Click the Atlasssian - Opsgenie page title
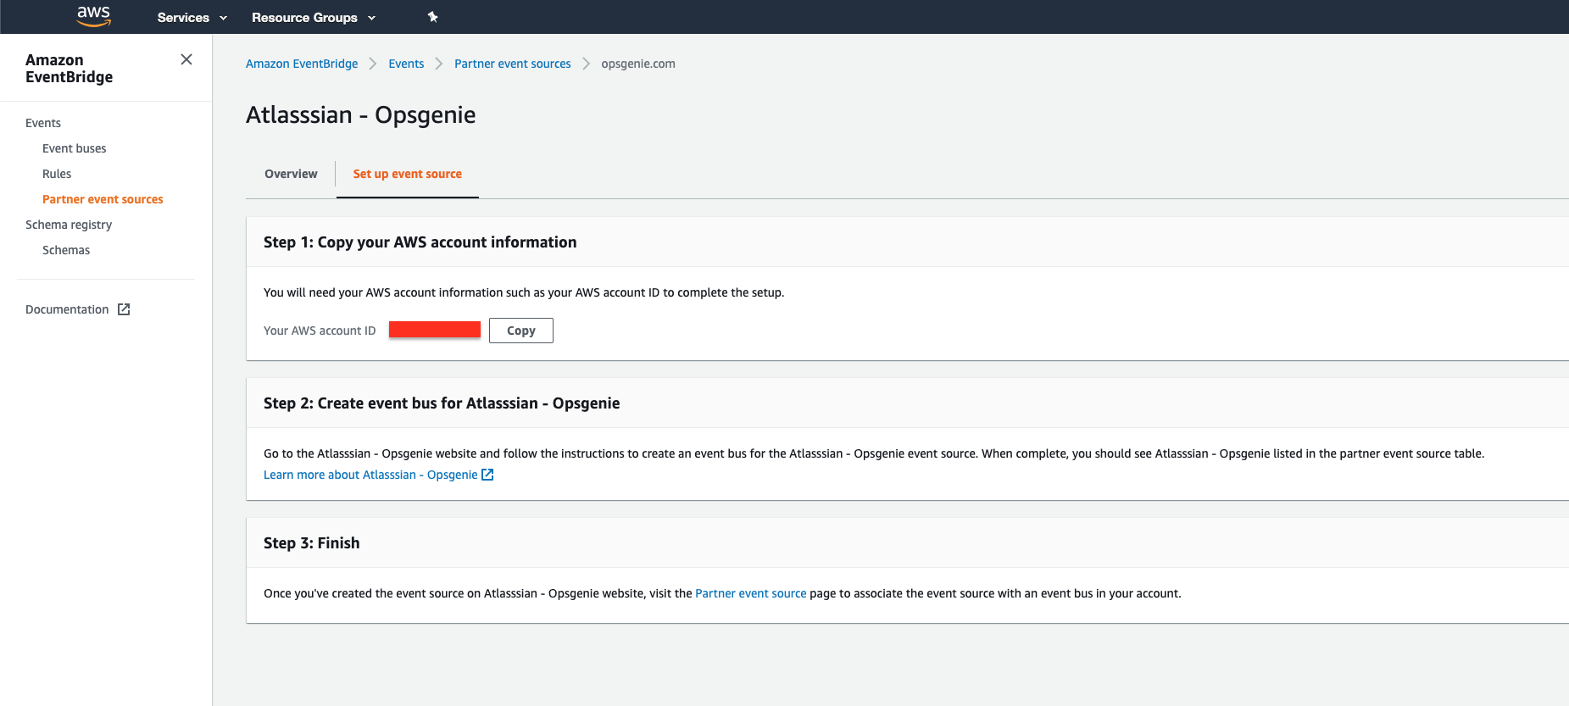The height and width of the screenshot is (706, 1569). click(361, 115)
